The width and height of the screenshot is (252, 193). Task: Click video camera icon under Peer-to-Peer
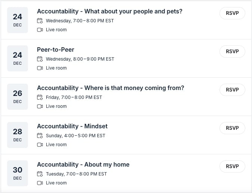(x=40, y=68)
